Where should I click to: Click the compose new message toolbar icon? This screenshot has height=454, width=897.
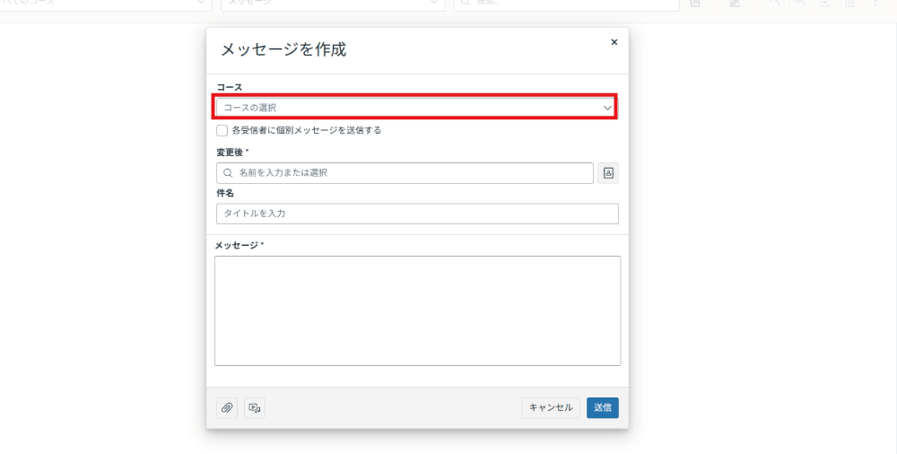[x=735, y=4]
